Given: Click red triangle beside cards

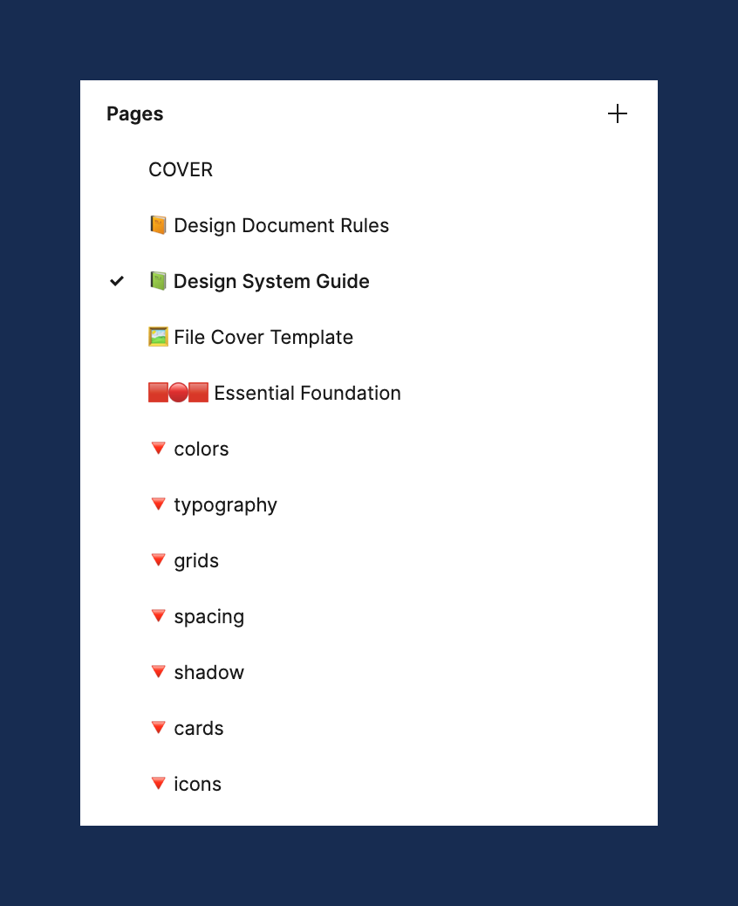Looking at the screenshot, I should point(158,727).
